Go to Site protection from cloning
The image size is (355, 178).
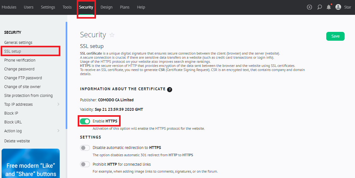28,95
